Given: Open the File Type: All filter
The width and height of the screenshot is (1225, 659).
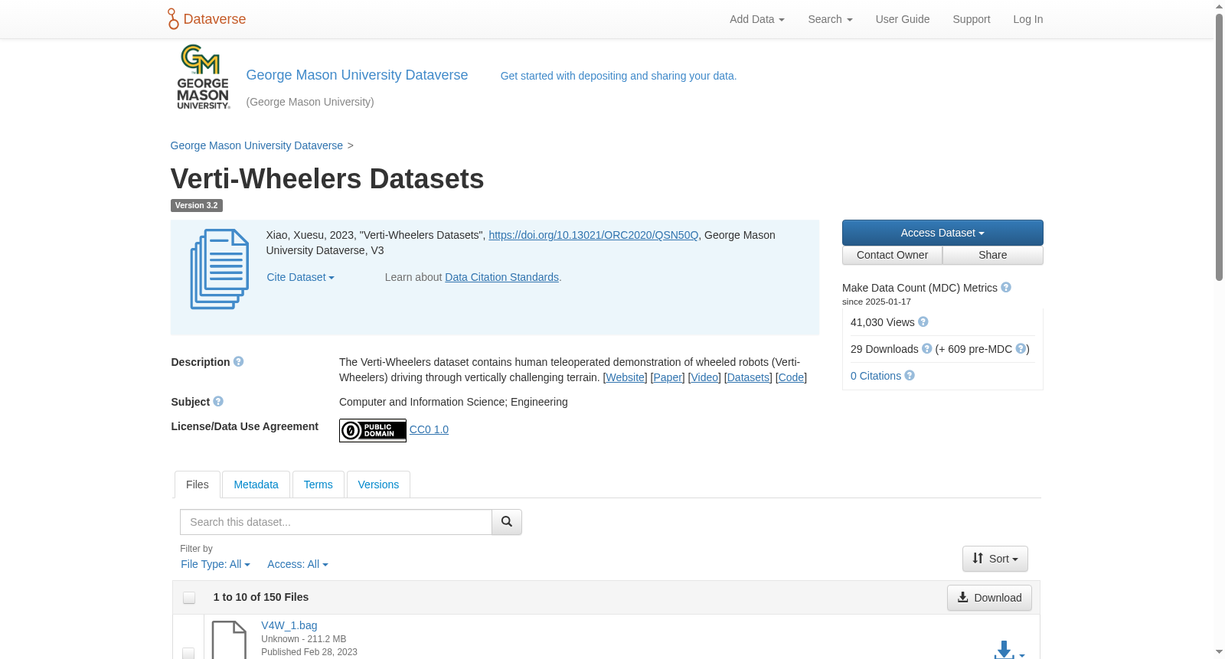Looking at the screenshot, I should pyautogui.click(x=215, y=564).
